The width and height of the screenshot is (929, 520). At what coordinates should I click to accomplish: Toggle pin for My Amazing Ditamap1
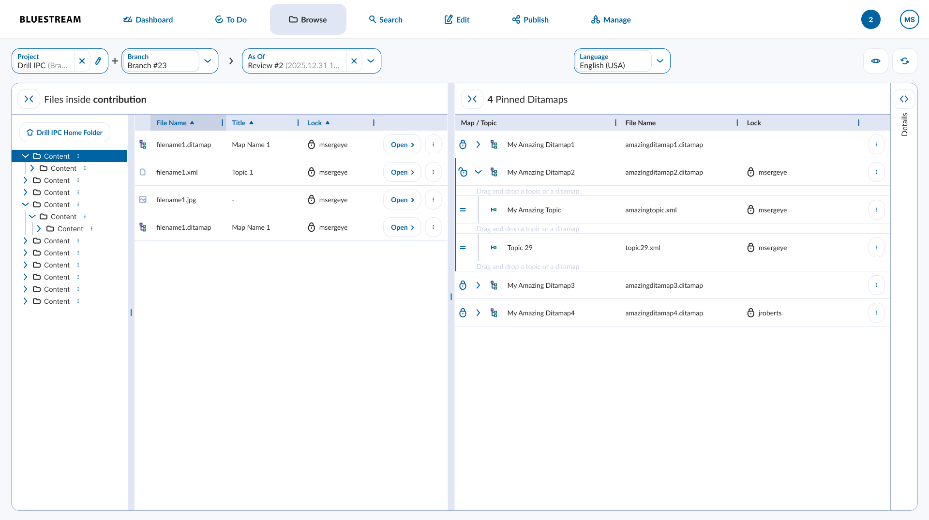point(463,145)
